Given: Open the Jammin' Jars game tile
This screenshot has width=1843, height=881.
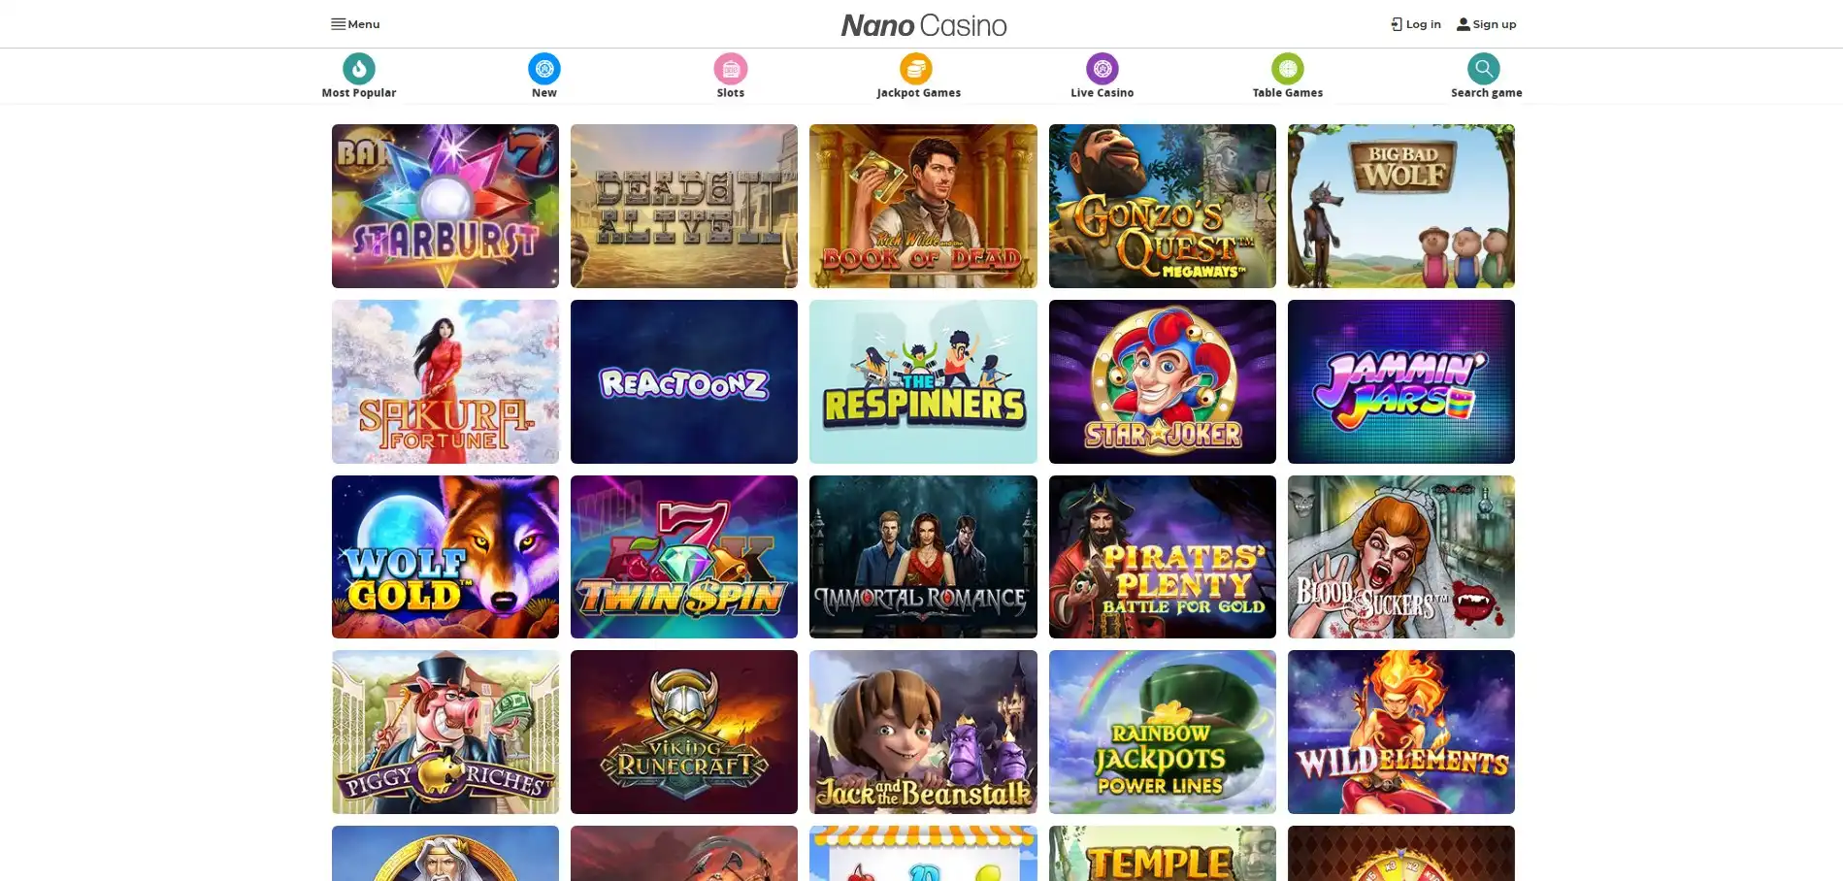Looking at the screenshot, I should (x=1401, y=381).
